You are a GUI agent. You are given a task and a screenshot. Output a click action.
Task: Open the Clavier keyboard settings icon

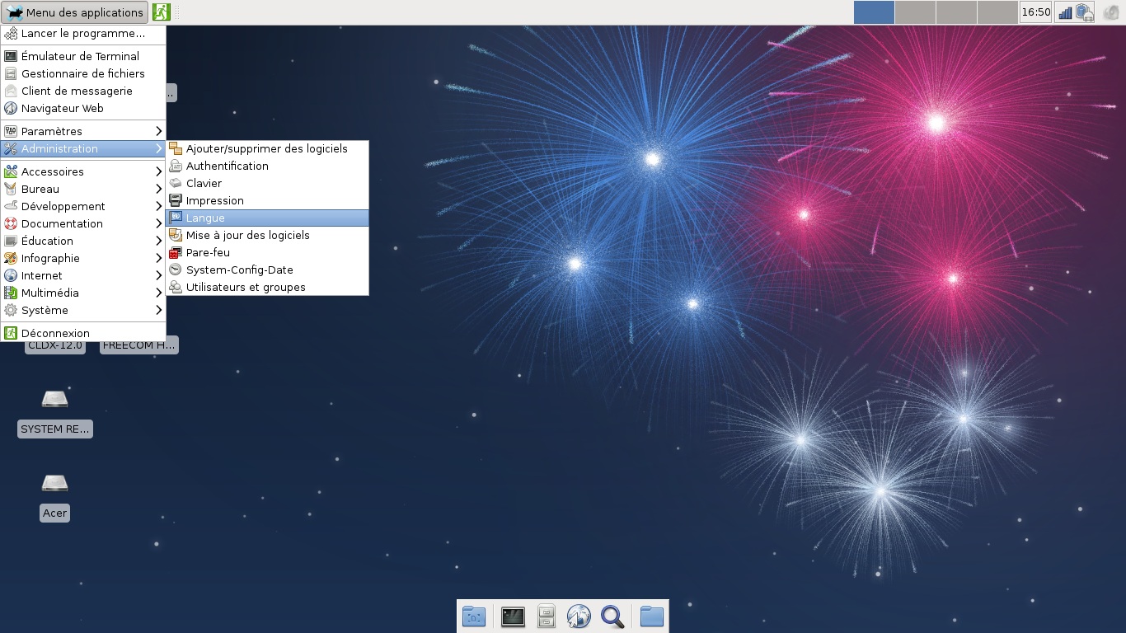click(x=176, y=183)
